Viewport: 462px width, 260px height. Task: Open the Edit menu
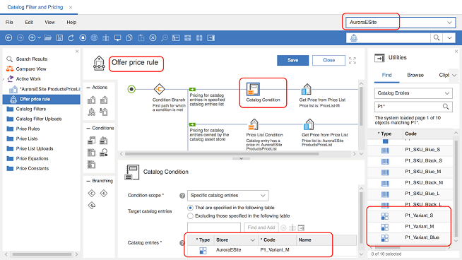pyautogui.click(x=29, y=23)
